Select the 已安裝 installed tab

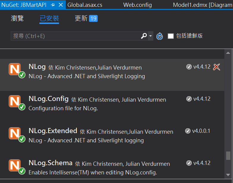click(49, 18)
